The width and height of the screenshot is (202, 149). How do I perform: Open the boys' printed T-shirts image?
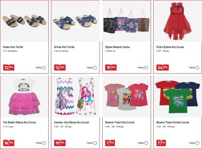pyautogui.click(x=177, y=97)
